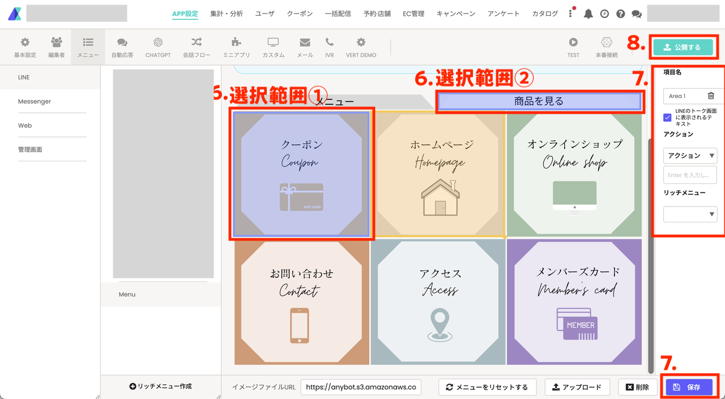Expand the アクション dropdown
725x399 pixels.
690,155
